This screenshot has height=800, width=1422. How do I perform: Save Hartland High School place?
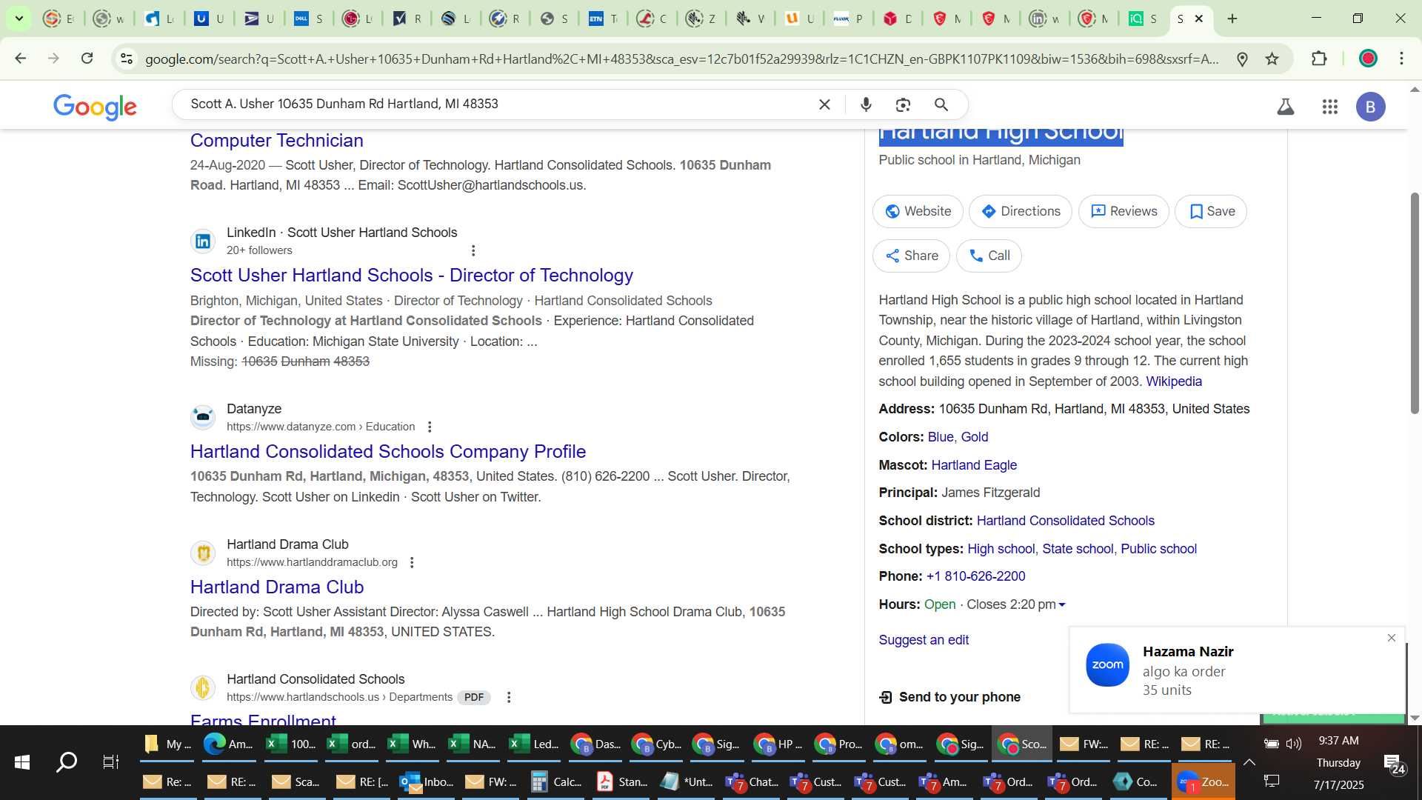(1211, 211)
